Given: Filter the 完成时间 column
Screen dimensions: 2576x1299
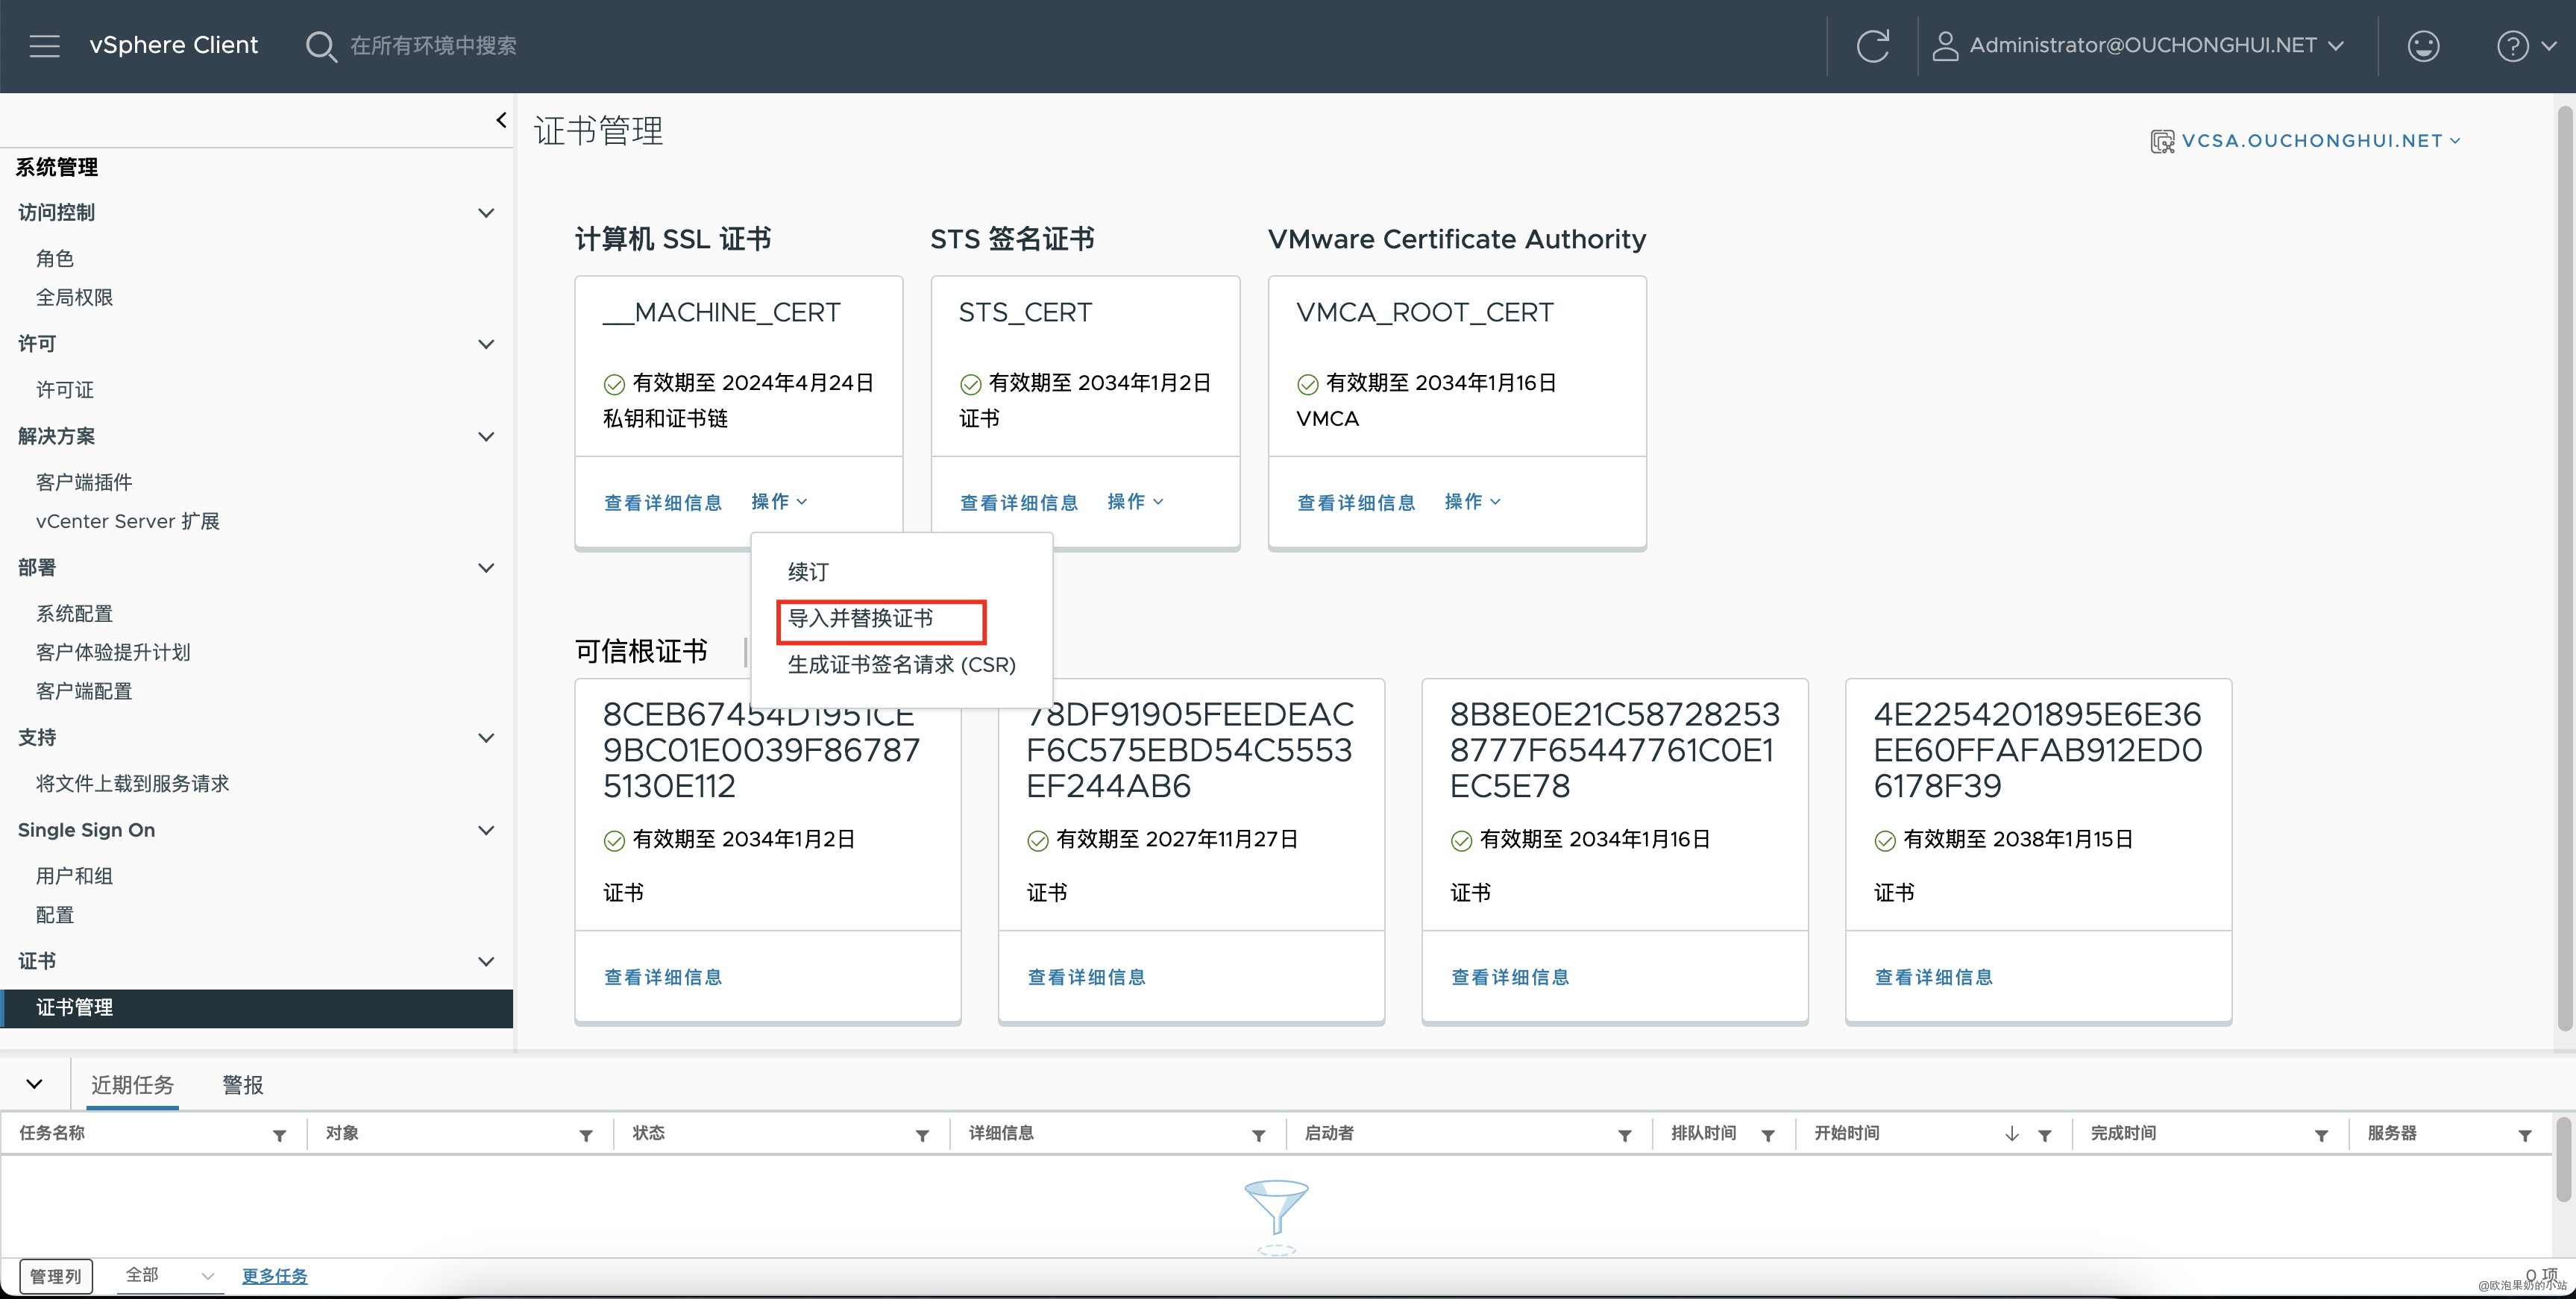Looking at the screenshot, I should tap(2321, 1135).
